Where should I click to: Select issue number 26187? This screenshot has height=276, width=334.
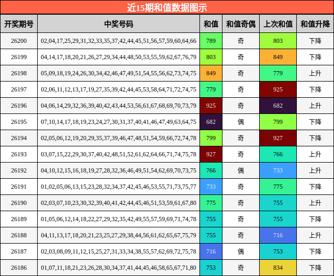(19, 251)
